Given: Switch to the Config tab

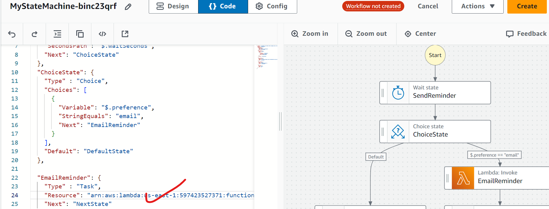Looking at the screenshot, I should (272, 6).
